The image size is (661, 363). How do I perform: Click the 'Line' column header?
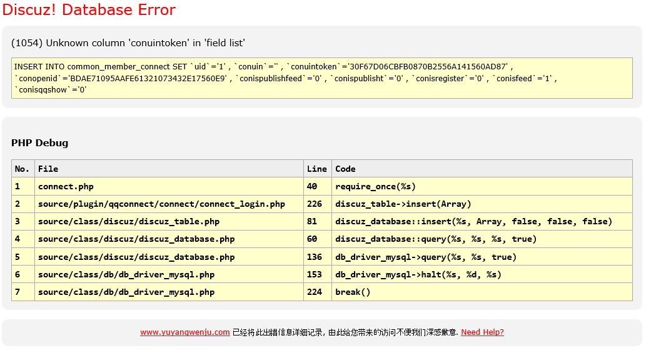318,169
